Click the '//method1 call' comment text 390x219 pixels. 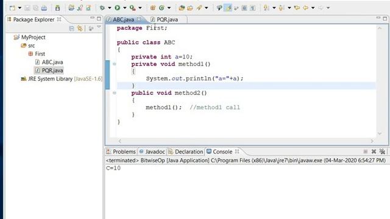click(x=215, y=108)
